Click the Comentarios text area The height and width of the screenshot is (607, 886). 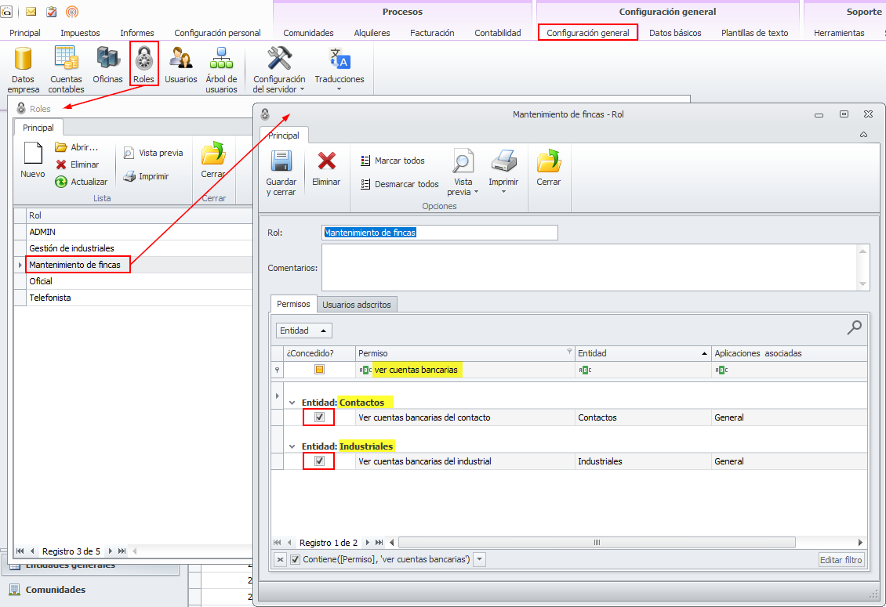590,268
